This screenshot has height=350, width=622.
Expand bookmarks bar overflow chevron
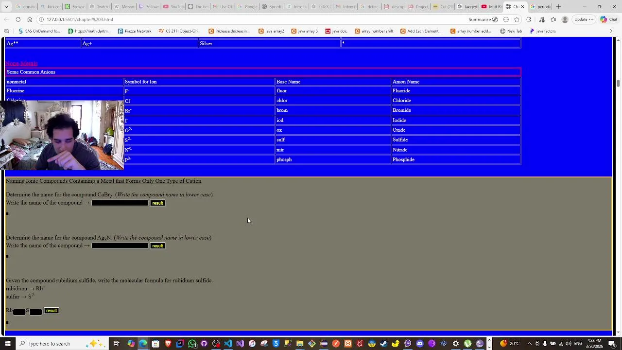[611, 31]
